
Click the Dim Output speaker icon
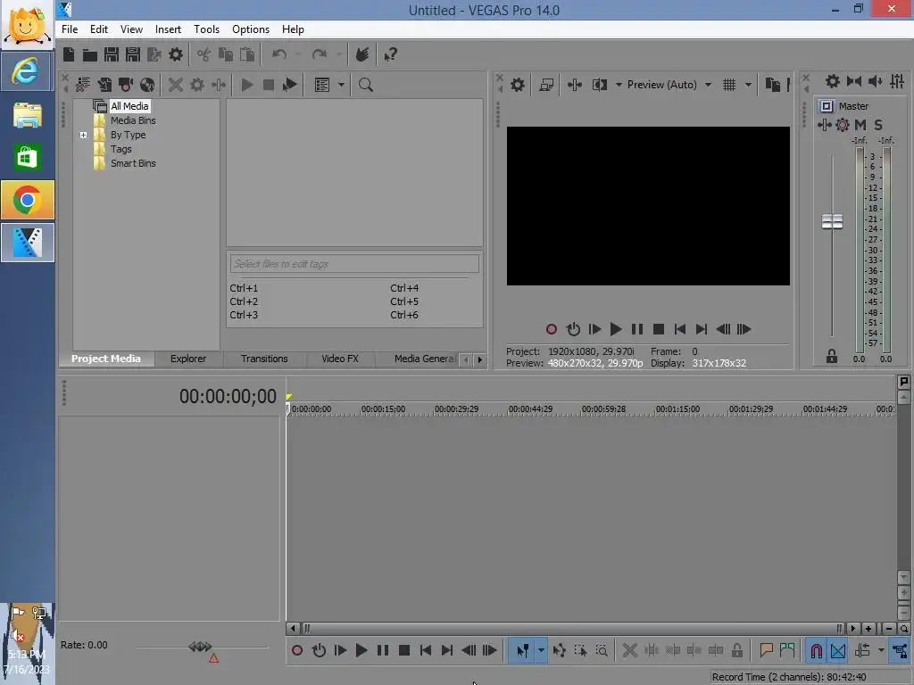click(x=875, y=81)
